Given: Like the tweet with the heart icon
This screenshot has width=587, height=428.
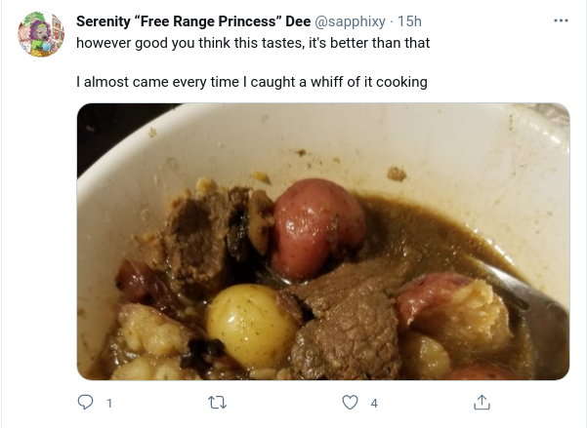Looking at the screenshot, I should pos(350,403).
